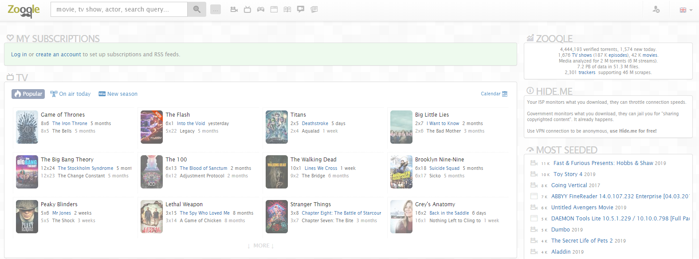Screen dimensions: 699x259
Task: Open the Anime category speech-bubble icon
Action: (301, 9)
